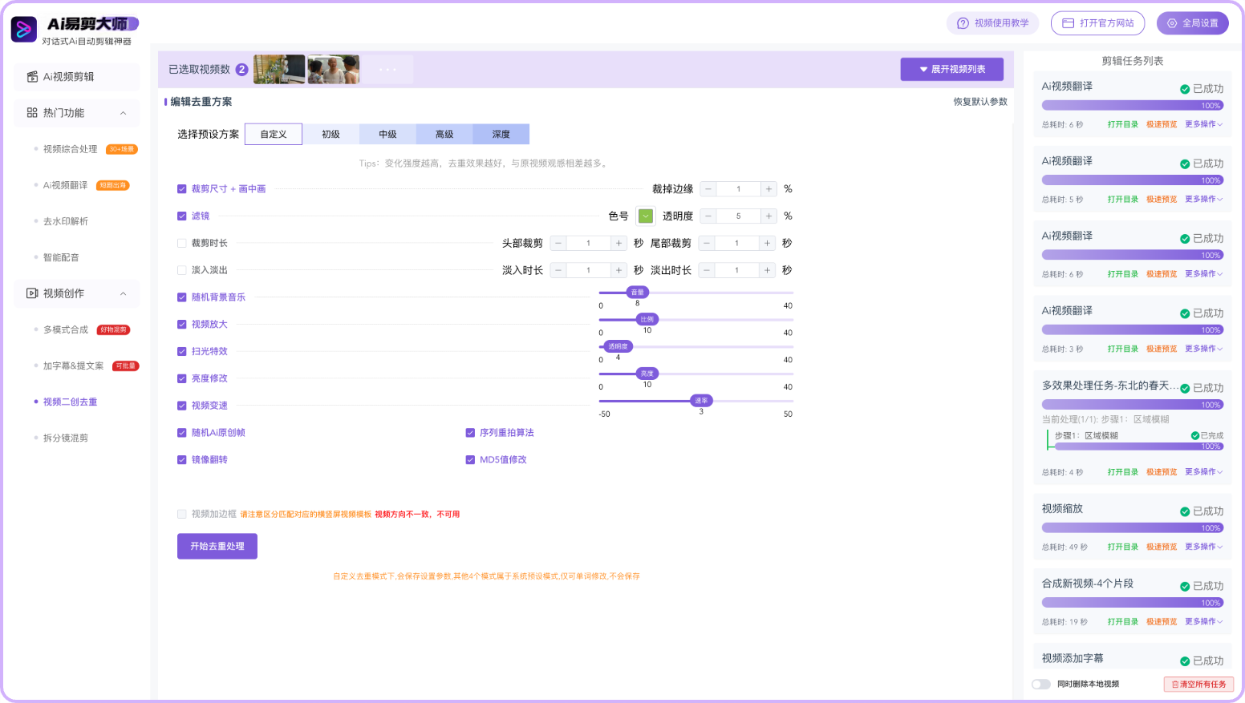Click success check icon for 视频缩放 task
The width and height of the screenshot is (1245, 703).
(1185, 511)
